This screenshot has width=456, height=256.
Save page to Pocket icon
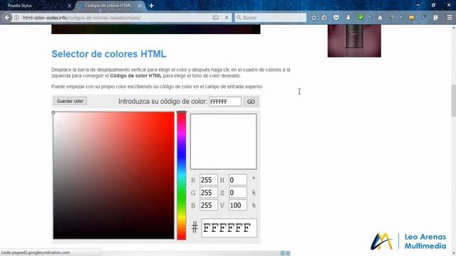[x=336, y=18]
